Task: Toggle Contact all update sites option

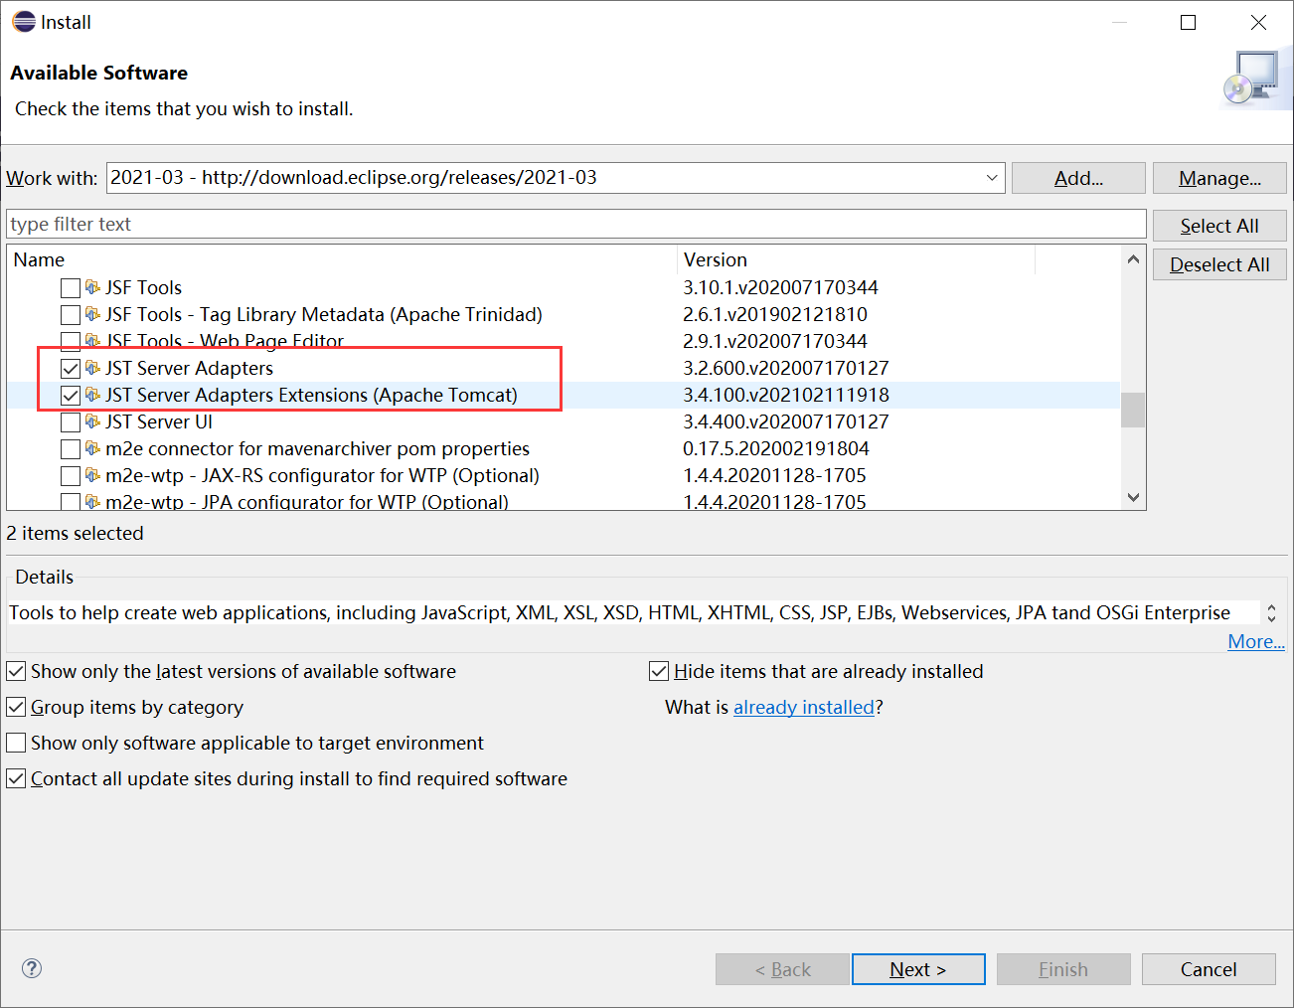Action: (x=16, y=778)
